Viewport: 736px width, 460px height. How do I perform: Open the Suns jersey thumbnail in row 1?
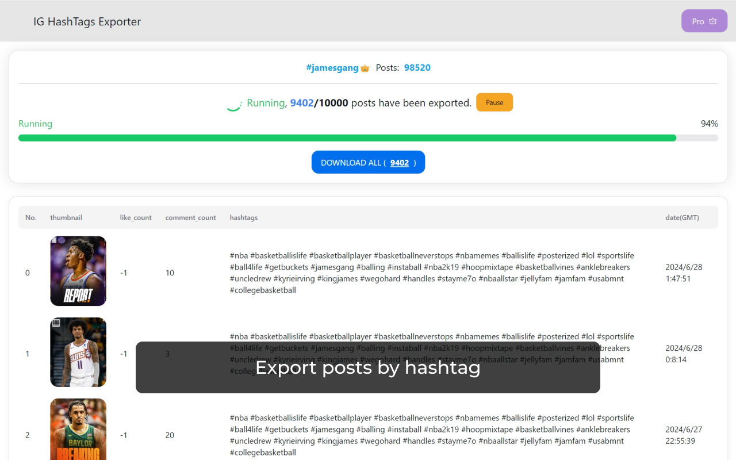pos(78,352)
